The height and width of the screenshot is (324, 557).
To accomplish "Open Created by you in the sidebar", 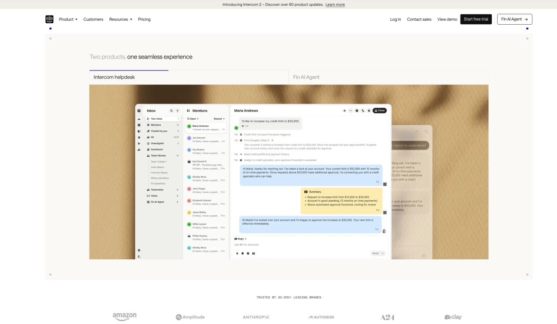I will [x=162, y=131].
